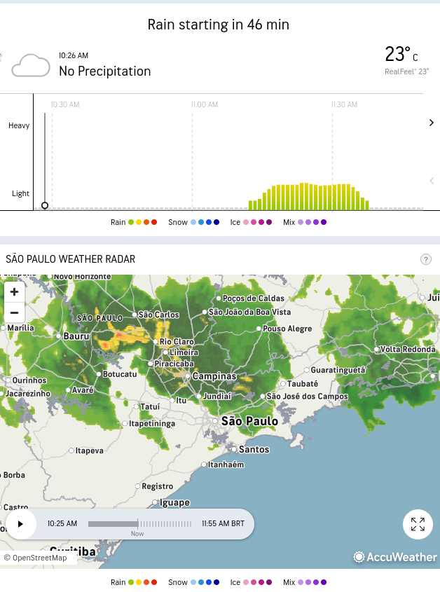Open the weather radar help icon
Image resolution: width=440 pixels, height=592 pixels.
click(425, 259)
